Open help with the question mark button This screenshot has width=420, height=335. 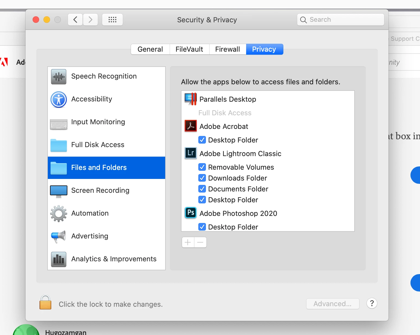click(x=372, y=303)
